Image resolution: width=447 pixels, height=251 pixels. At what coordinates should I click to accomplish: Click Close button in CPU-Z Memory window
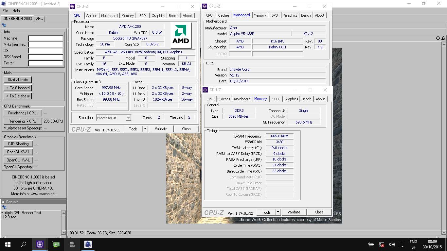pos(319,212)
